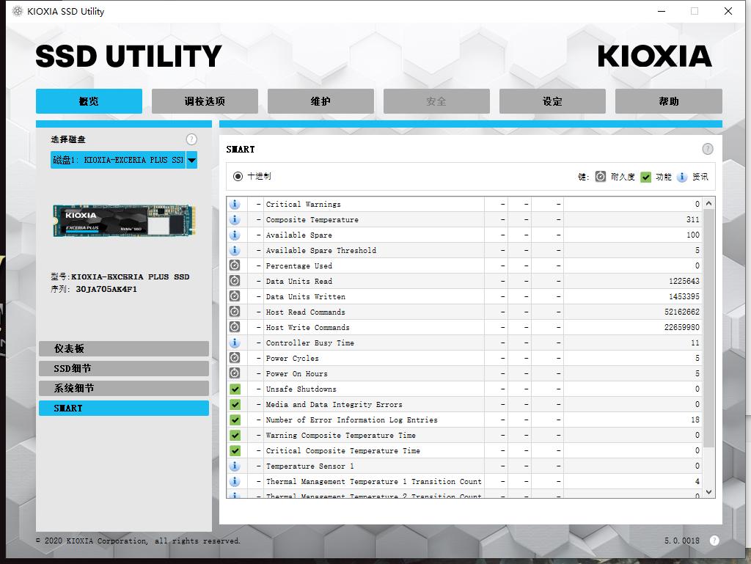Open the 设定 settings tab
The image size is (751, 564).
tap(553, 101)
